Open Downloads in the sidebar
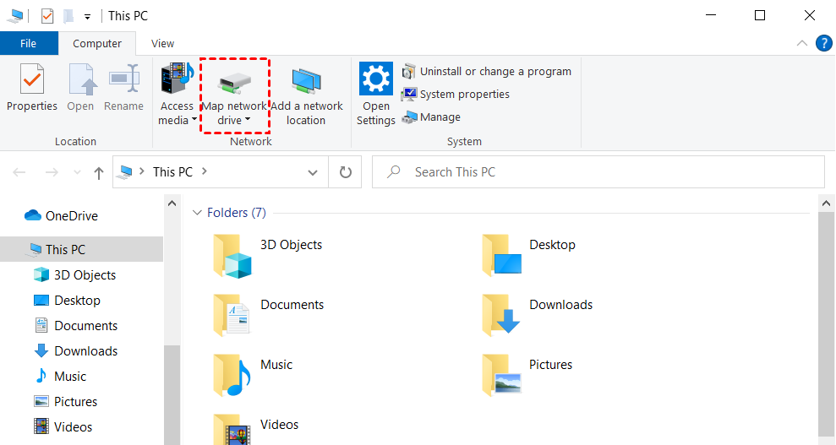This screenshot has width=836, height=445. (x=76, y=351)
